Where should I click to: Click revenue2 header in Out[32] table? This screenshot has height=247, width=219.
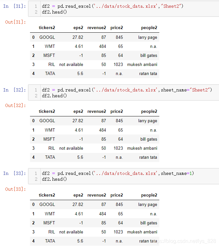point(97,111)
